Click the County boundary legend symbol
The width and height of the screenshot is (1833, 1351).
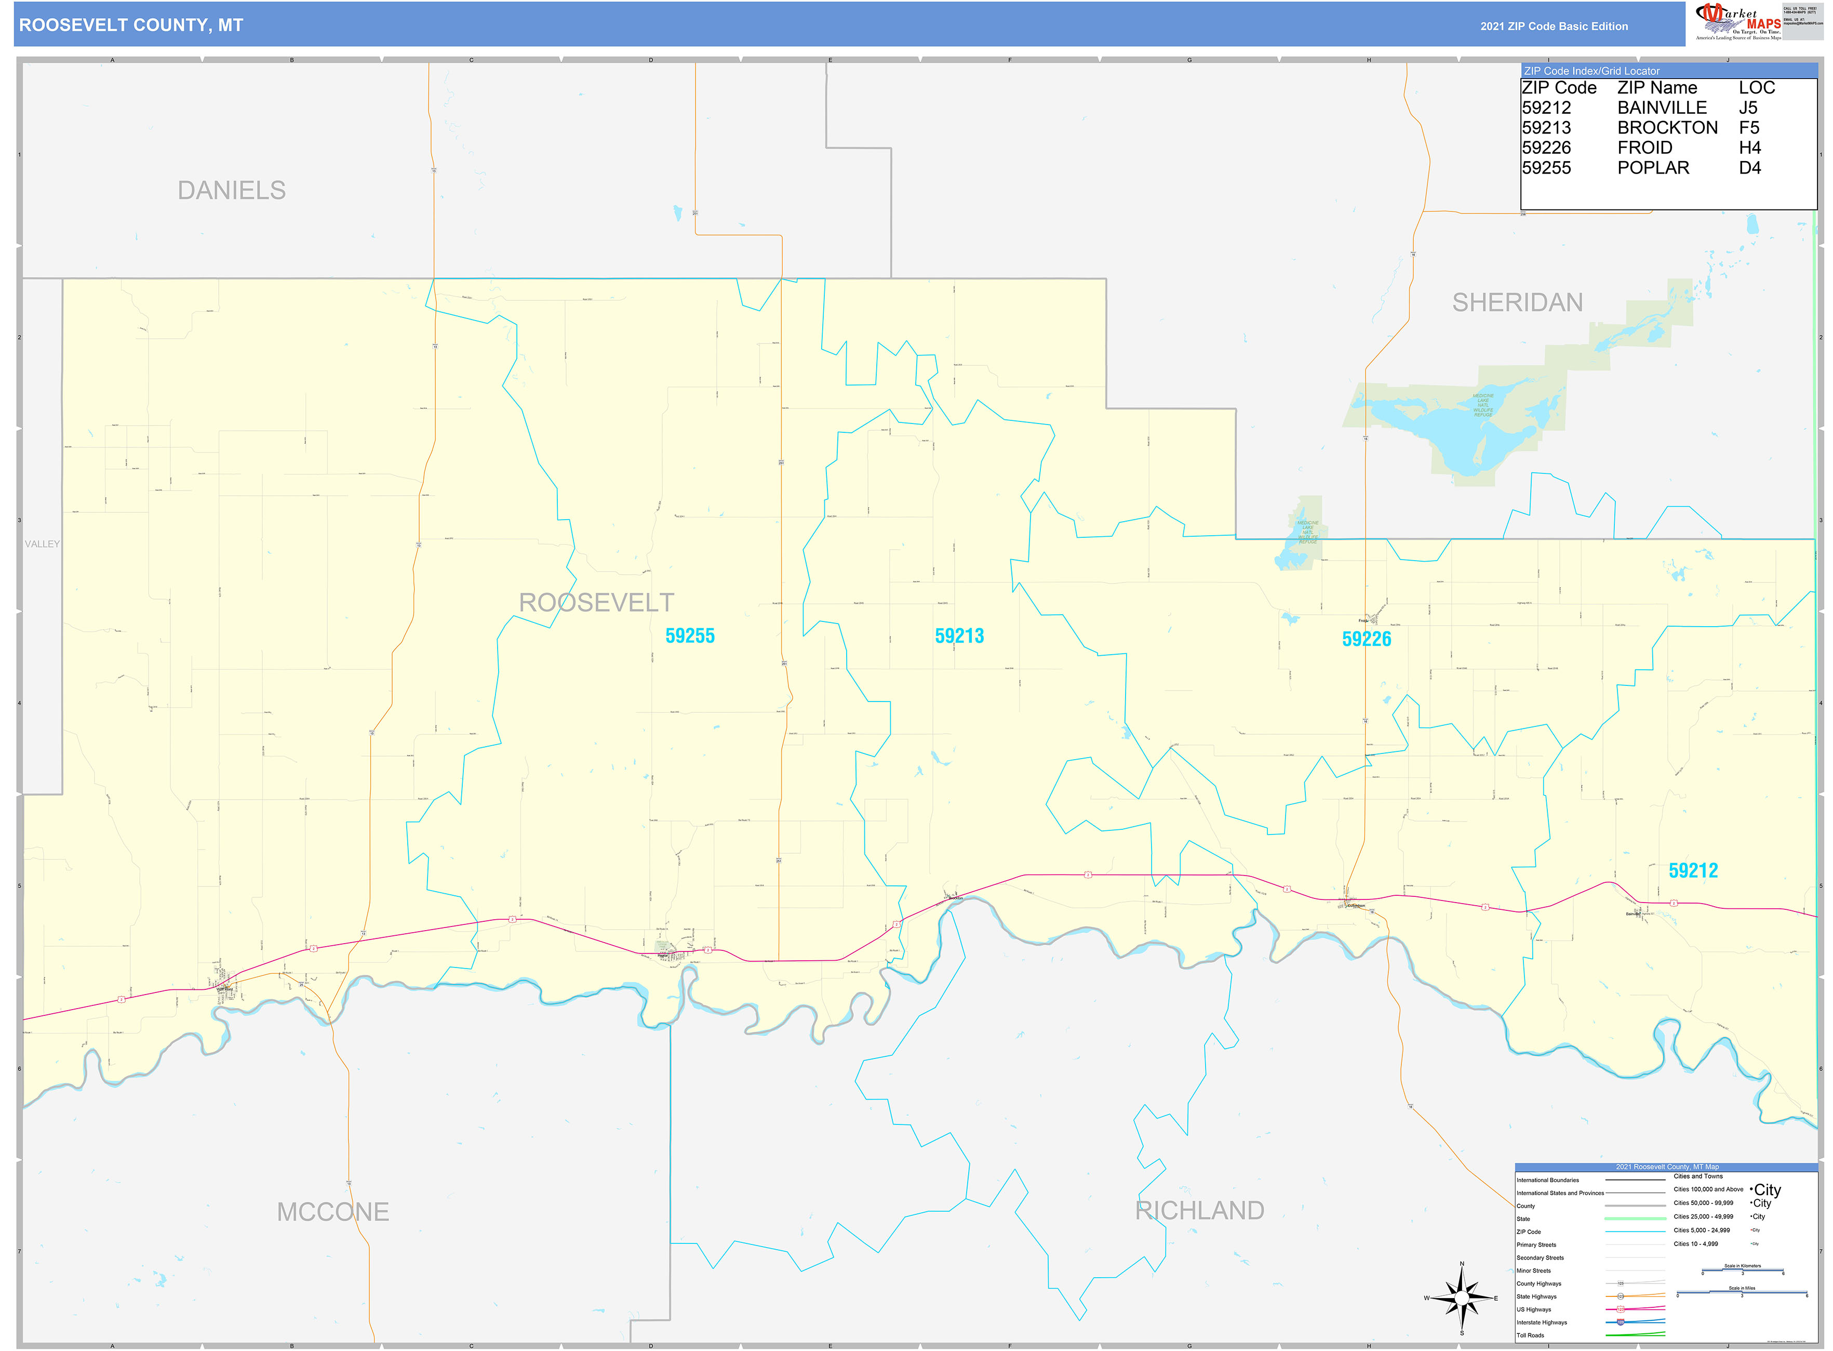pos(1636,1206)
